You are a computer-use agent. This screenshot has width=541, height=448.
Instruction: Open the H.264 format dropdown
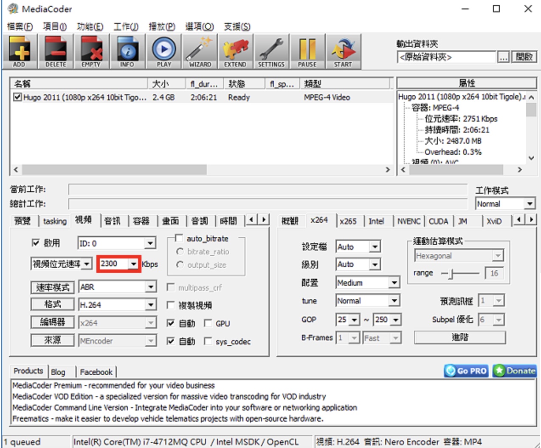[x=118, y=305]
